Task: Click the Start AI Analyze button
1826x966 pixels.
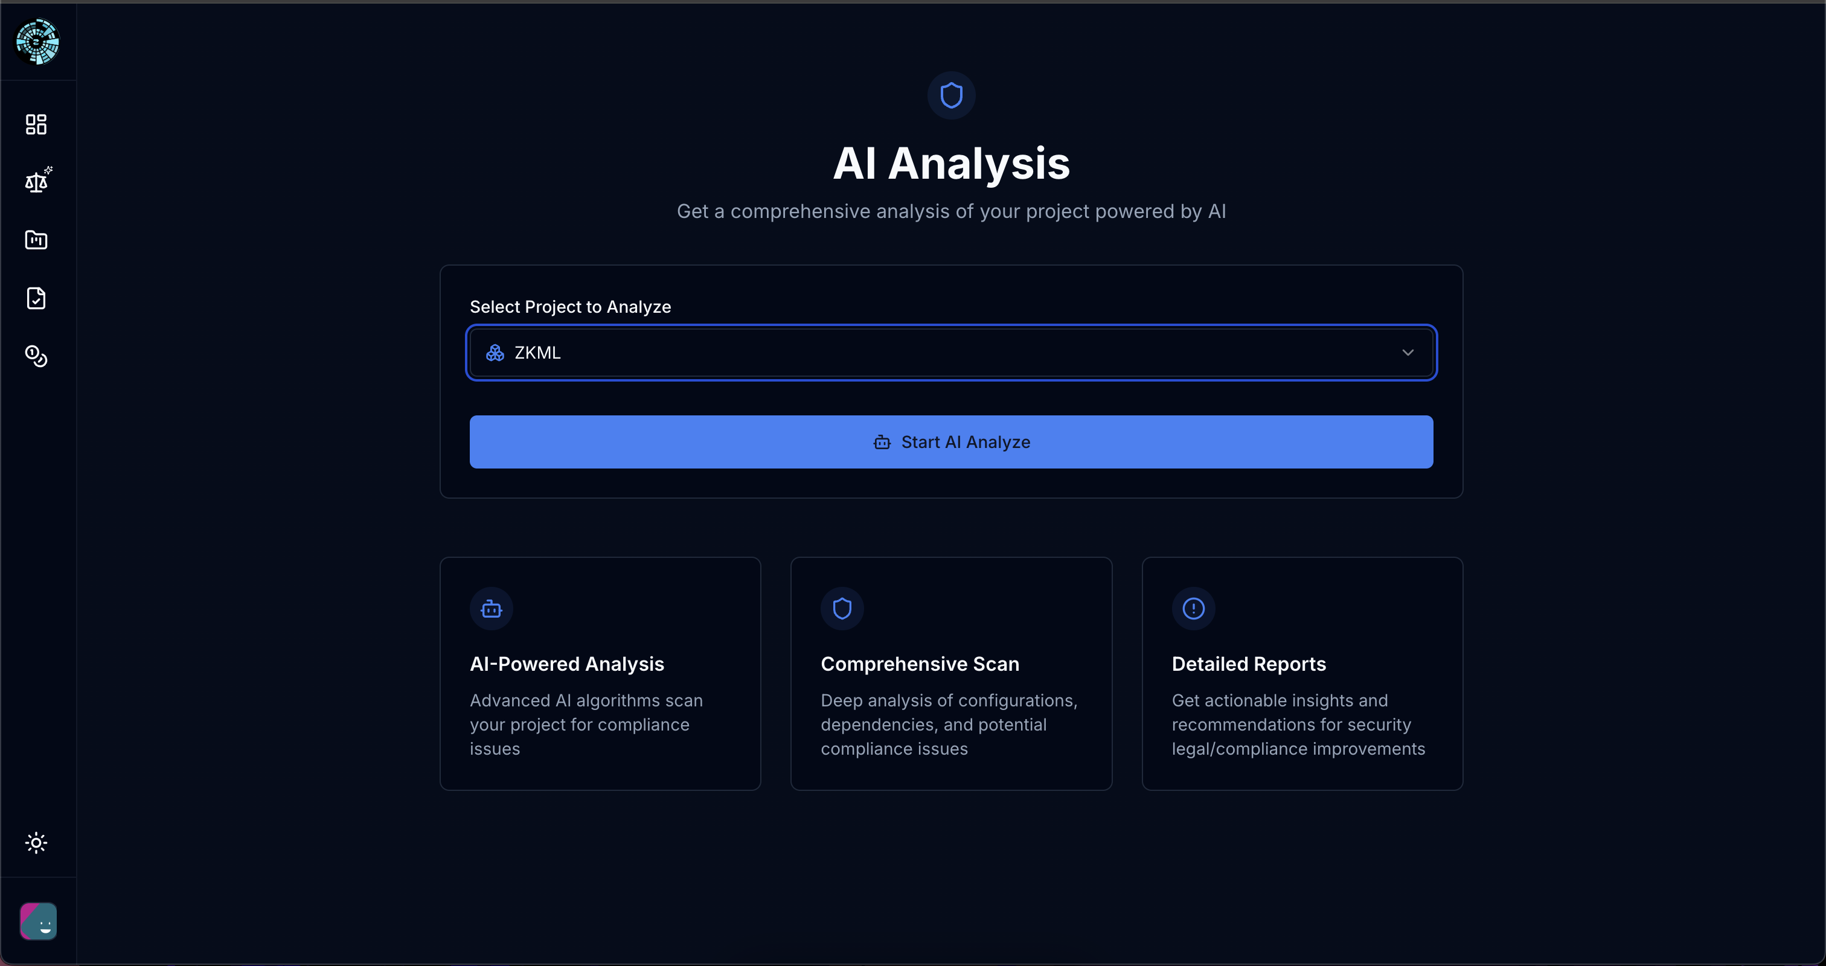Action: coord(951,441)
